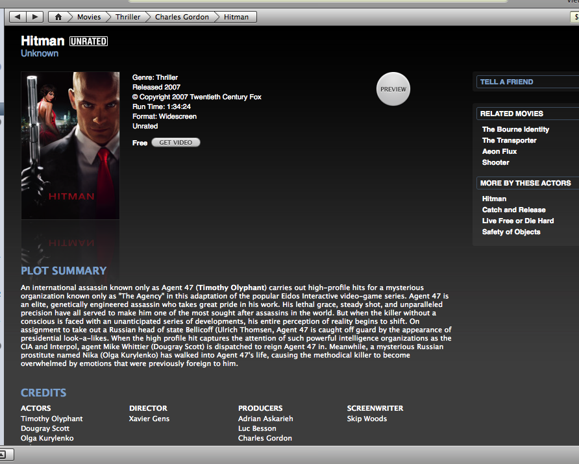Viewport: 579px width, 464px height.
Task: Open The Transporter related movie
Action: 509,140
